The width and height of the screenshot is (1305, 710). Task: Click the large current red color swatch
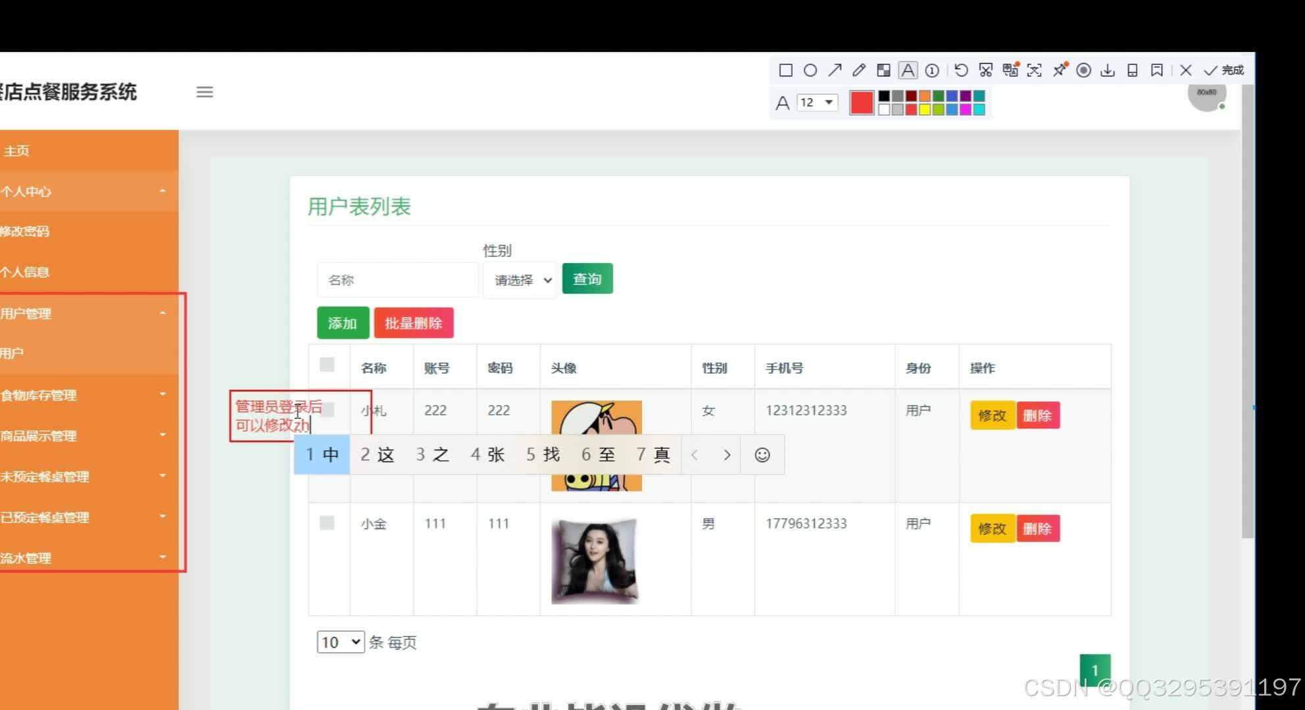[862, 103]
